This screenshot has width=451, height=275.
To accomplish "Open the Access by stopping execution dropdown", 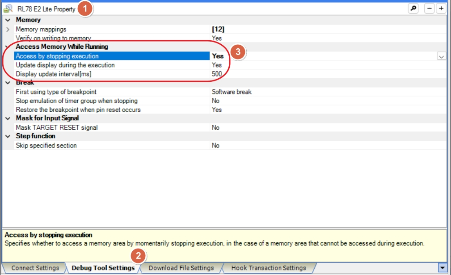I will pyautogui.click(x=441, y=56).
